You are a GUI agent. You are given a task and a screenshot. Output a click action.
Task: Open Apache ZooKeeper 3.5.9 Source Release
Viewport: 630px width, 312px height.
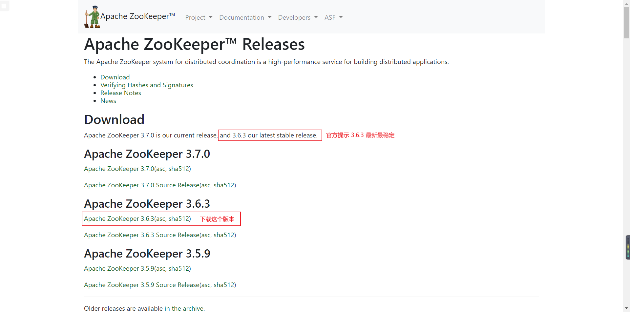click(142, 285)
